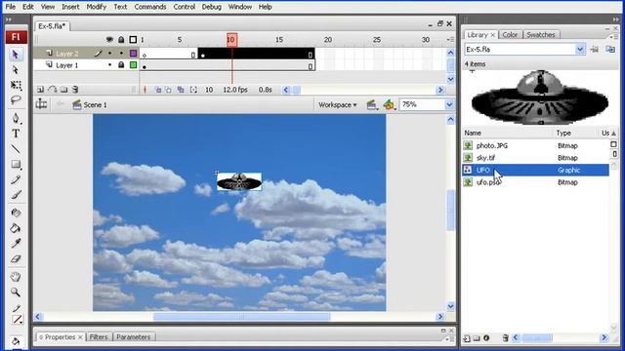This screenshot has width=625, height=351.
Task: Toggle Layer 2 purple outline square
Action: [134, 53]
